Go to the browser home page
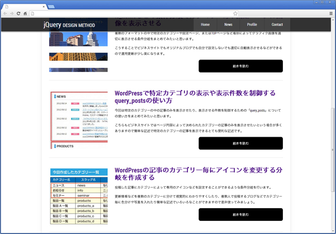 coord(25,13)
